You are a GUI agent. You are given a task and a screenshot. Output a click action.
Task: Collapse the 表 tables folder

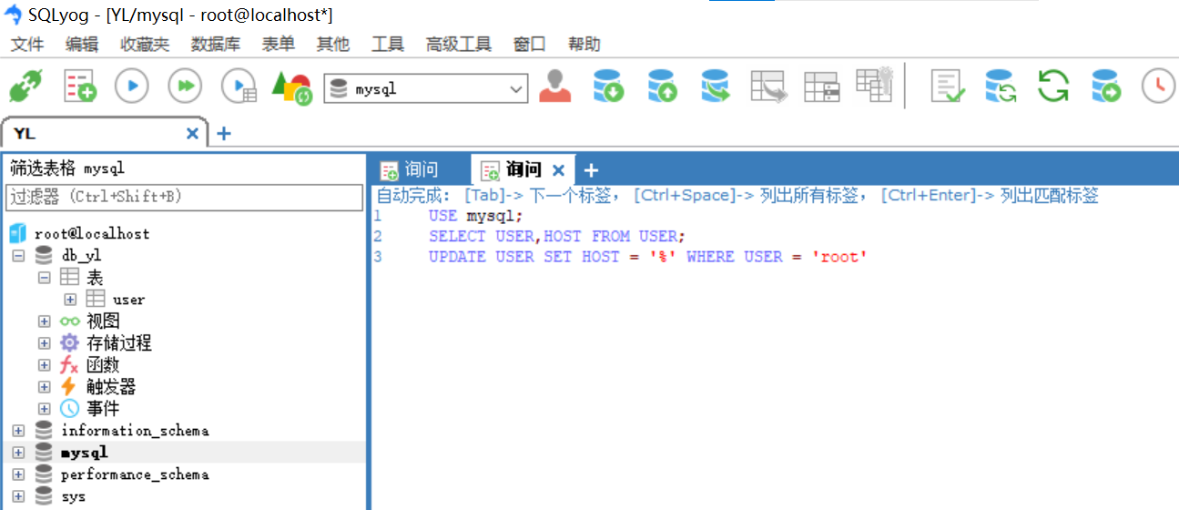tap(44, 277)
